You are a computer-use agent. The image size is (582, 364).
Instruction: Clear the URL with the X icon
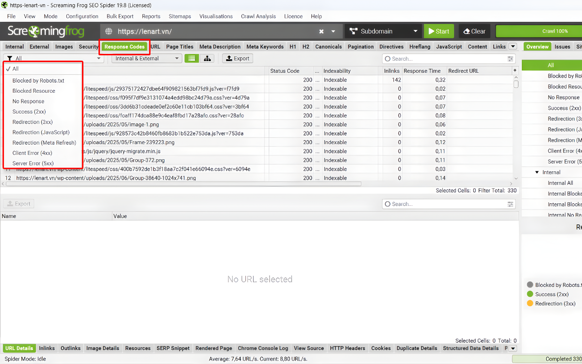(x=321, y=32)
